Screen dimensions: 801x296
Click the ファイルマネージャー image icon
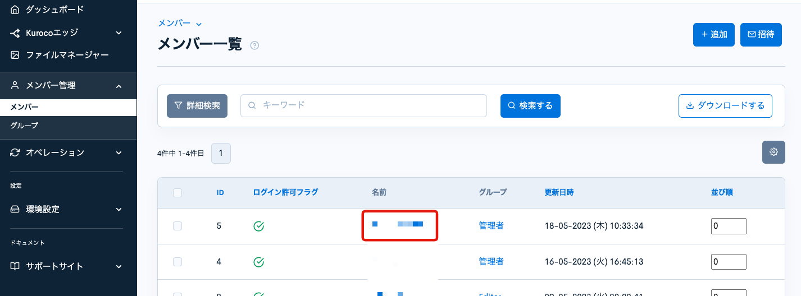15,55
